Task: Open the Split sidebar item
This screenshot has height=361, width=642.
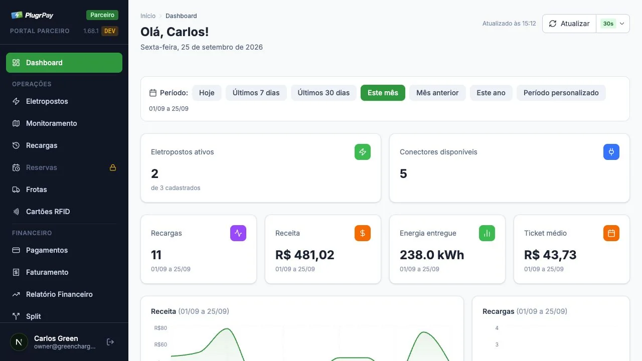Action: pyautogui.click(x=64, y=316)
